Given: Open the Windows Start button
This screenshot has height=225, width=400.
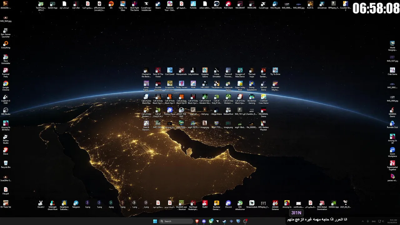Looking at the screenshot, I should [155, 221].
